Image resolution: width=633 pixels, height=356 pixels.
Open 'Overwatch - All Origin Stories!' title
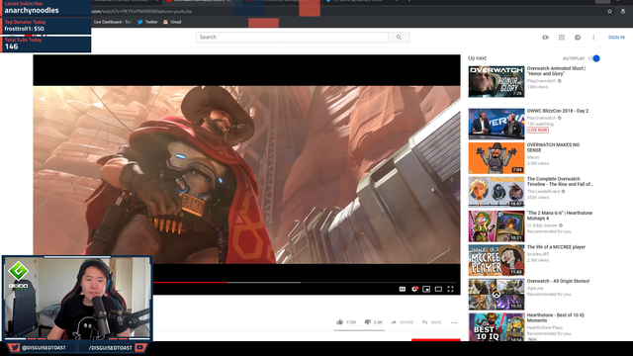point(558,281)
